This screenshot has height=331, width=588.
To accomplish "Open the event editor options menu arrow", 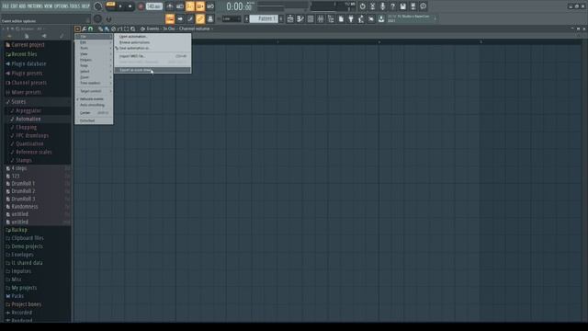I will pos(77,29).
